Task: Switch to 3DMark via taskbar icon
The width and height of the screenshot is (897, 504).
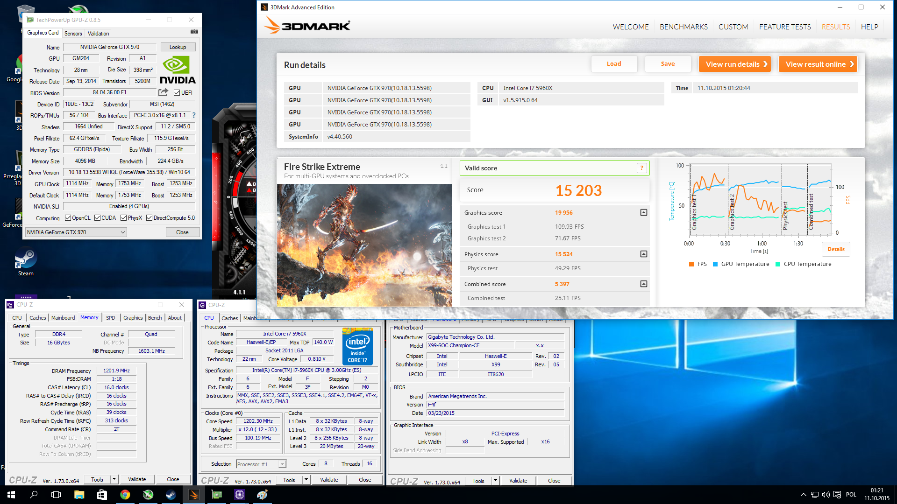Action: [x=193, y=495]
